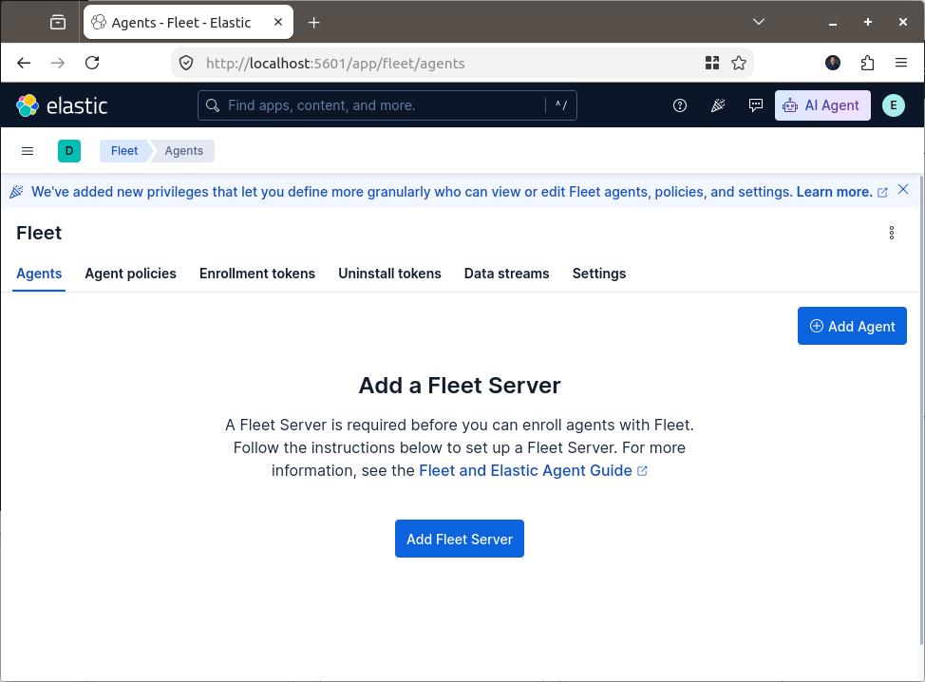925x682 pixels.
Task: Click the magnifier icon in search field
Action: (213, 105)
